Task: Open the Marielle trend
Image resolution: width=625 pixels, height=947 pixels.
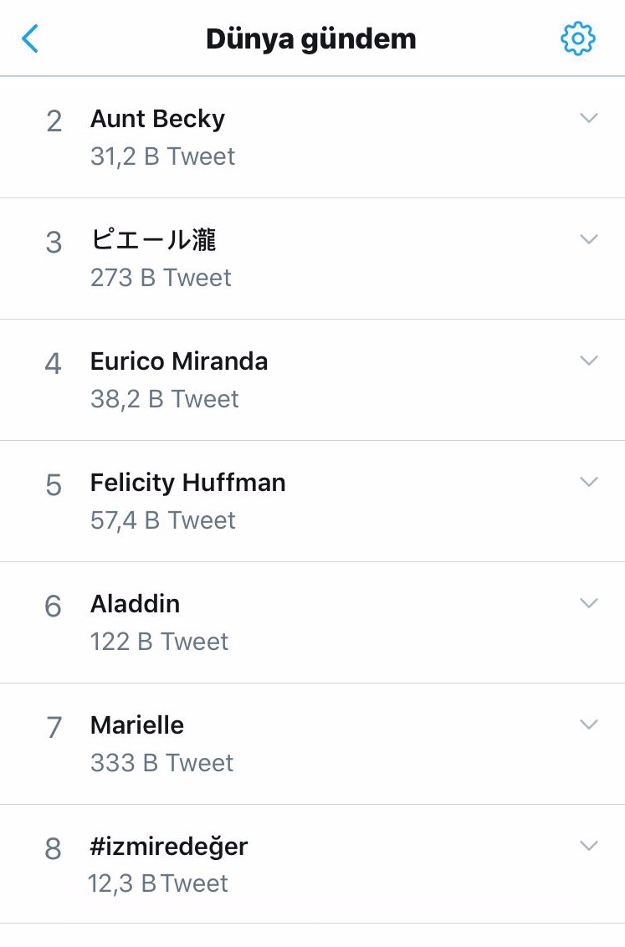Action: (x=137, y=725)
